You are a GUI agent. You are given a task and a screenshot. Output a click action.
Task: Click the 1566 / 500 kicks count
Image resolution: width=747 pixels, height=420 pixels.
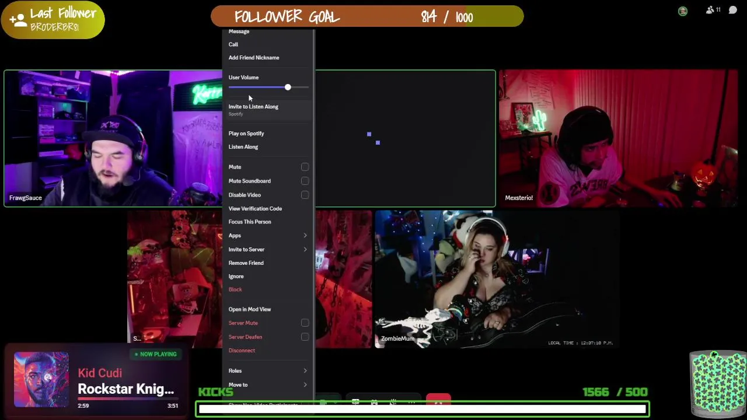(615, 392)
